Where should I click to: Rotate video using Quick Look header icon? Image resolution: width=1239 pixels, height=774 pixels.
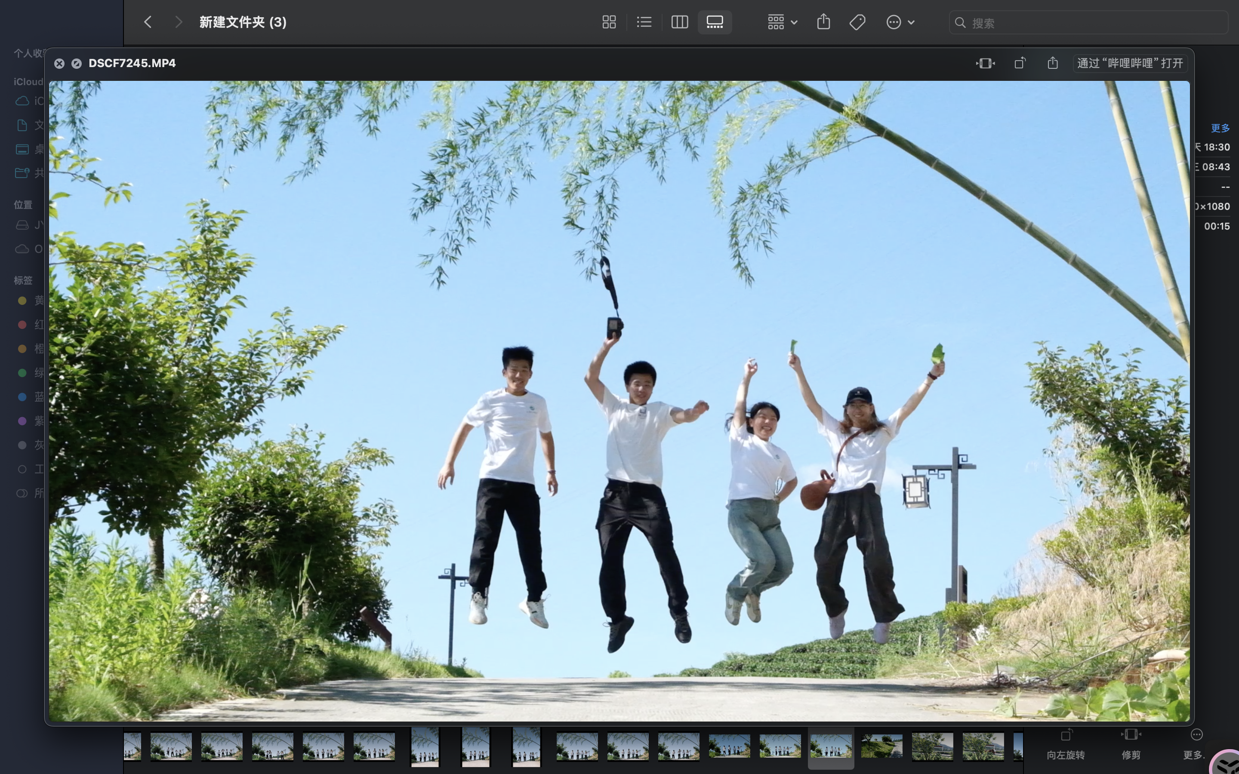[1020, 63]
